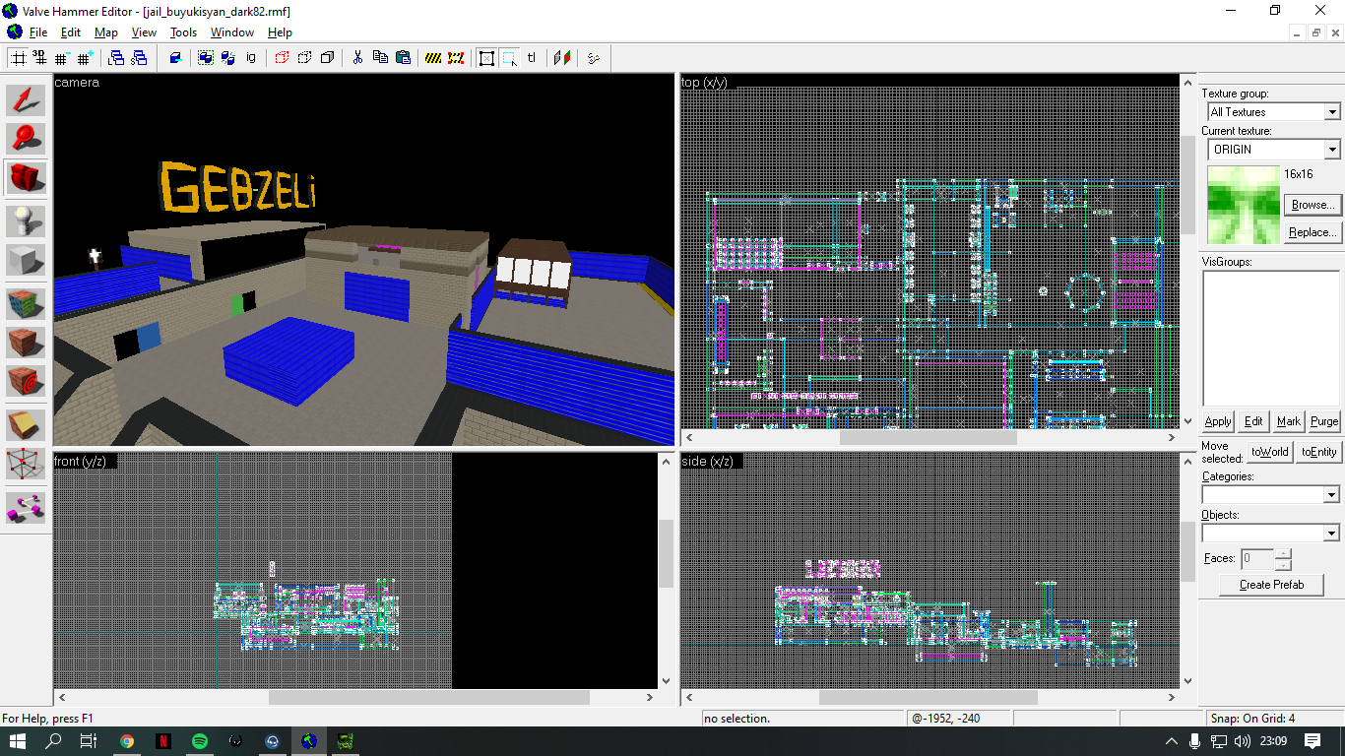The width and height of the screenshot is (1345, 756).
Task: Select the Clipping tool
Action: pyautogui.click(x=26, y=424)
